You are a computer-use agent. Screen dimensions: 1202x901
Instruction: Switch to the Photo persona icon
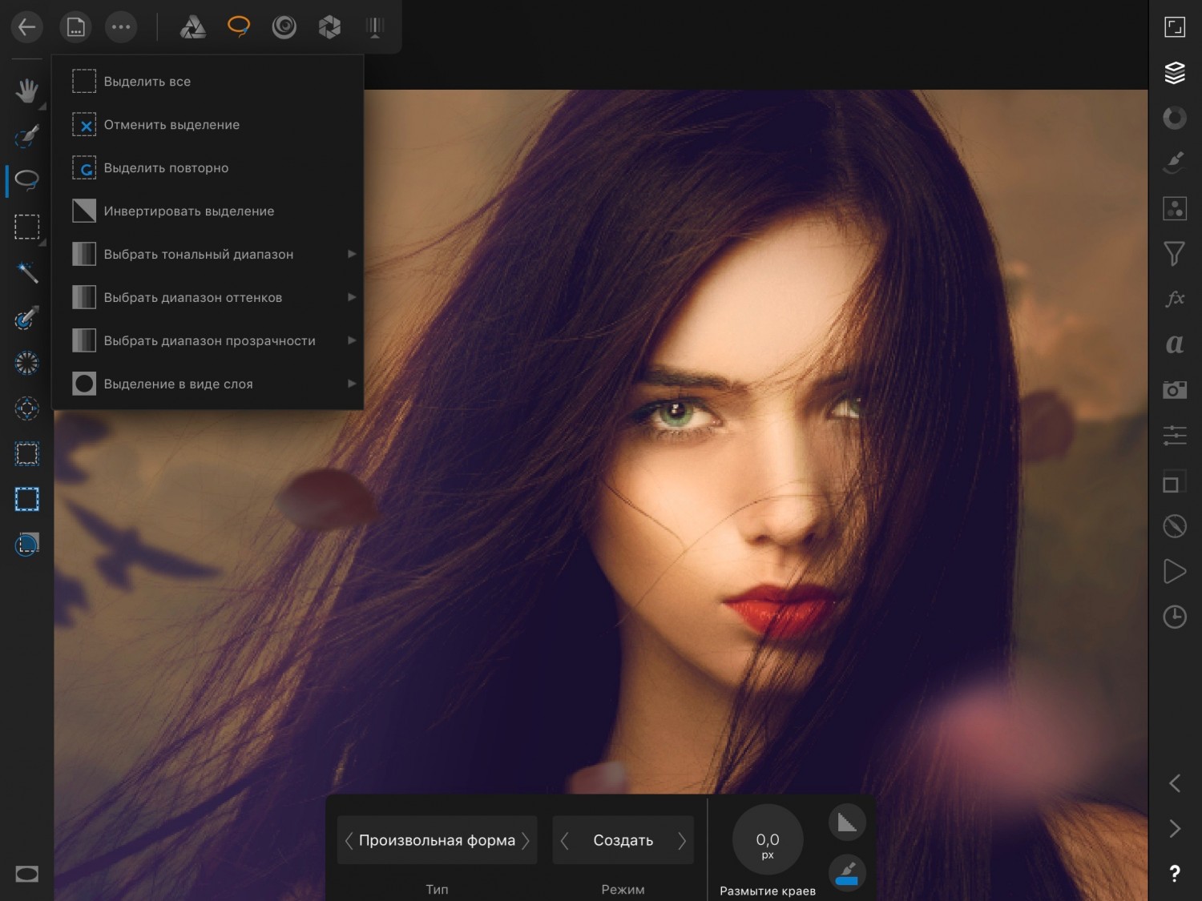tap(192, 27)
